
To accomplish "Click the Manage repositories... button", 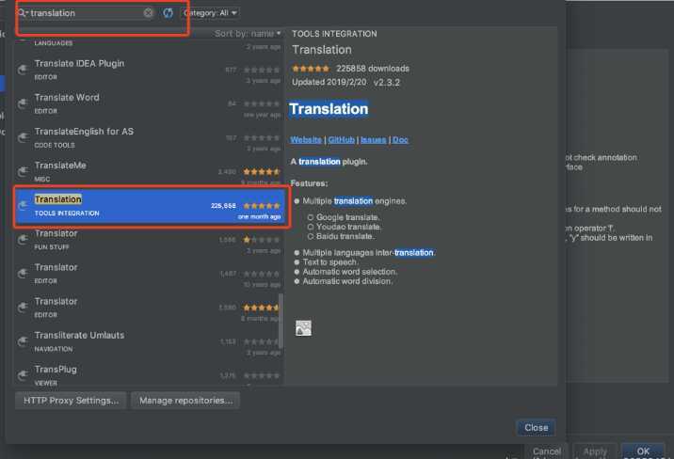I will (185, 400).
